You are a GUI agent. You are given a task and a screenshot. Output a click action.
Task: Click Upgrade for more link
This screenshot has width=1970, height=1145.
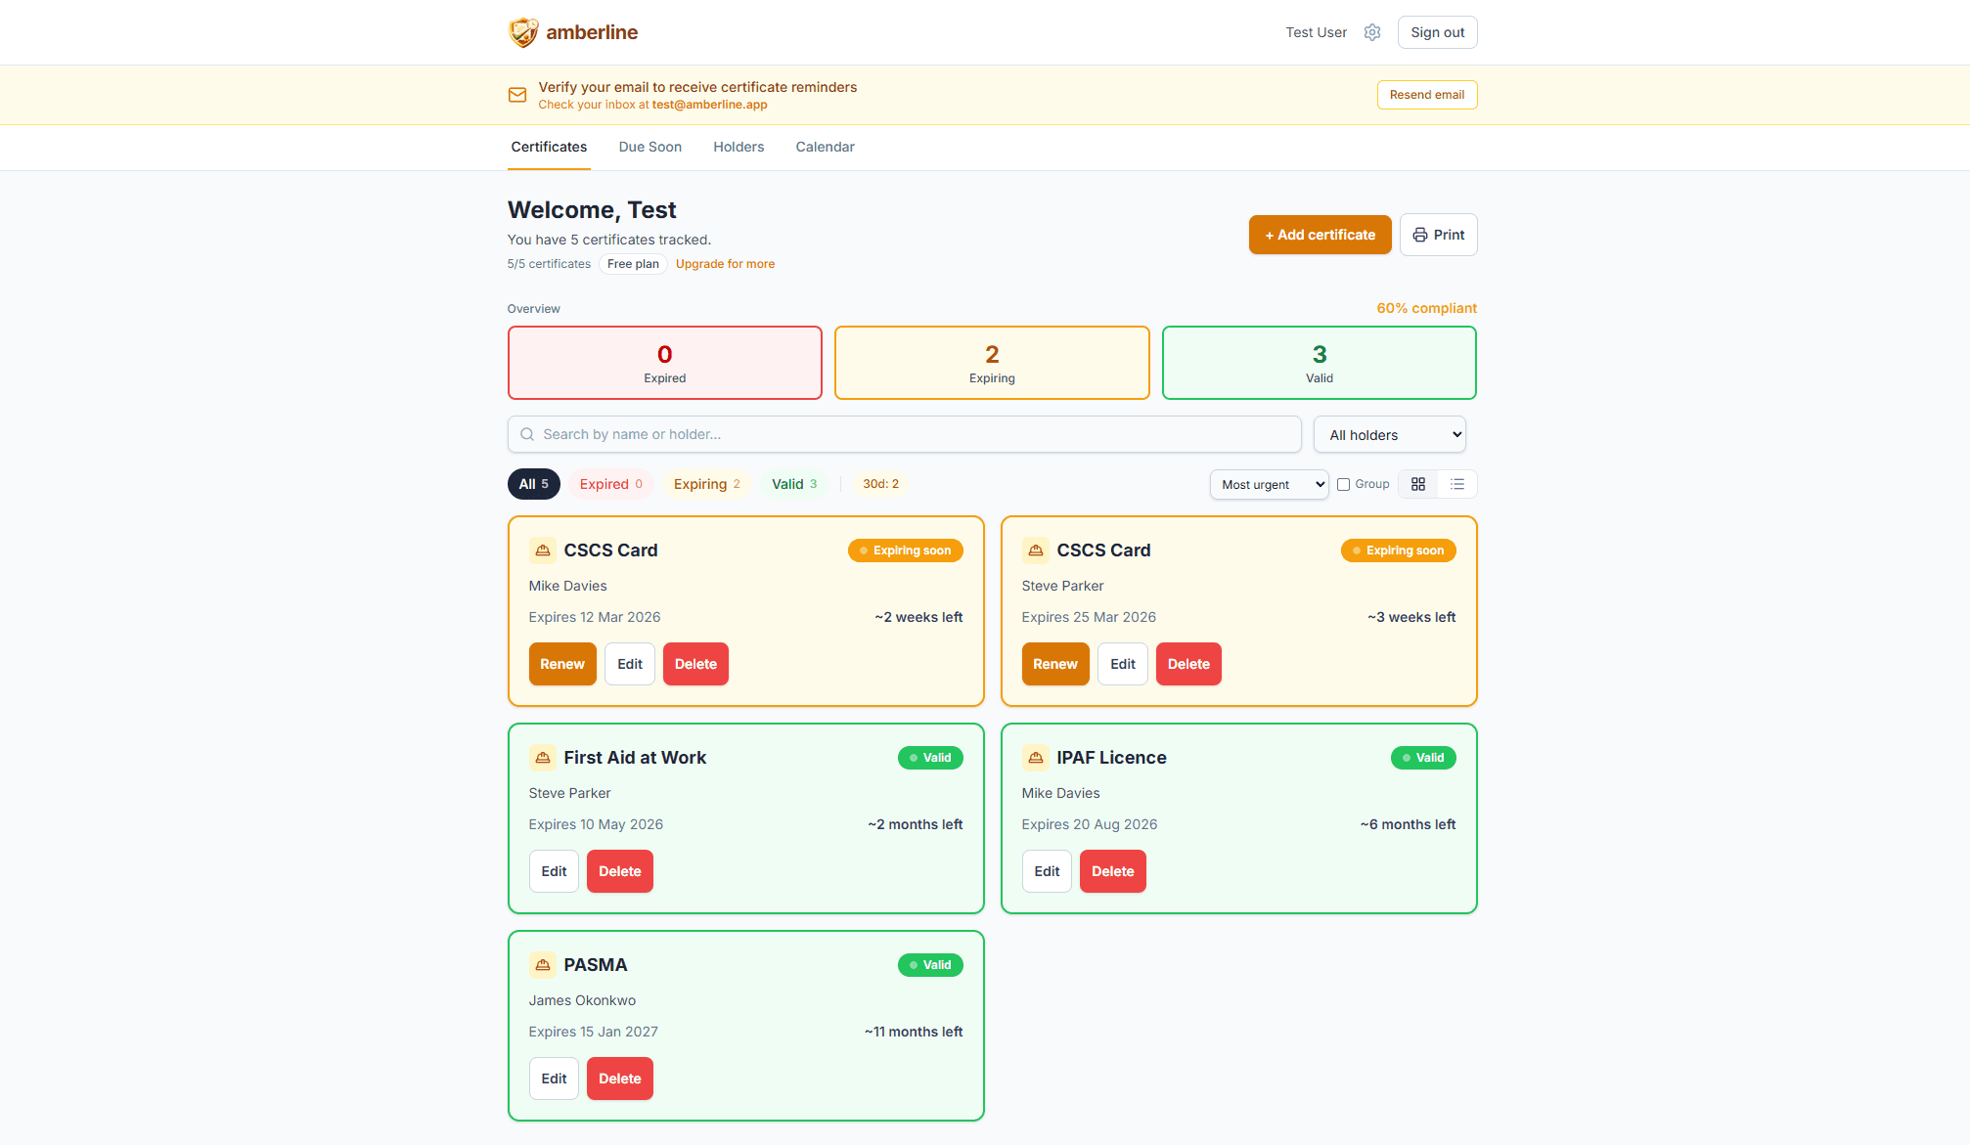725,264
